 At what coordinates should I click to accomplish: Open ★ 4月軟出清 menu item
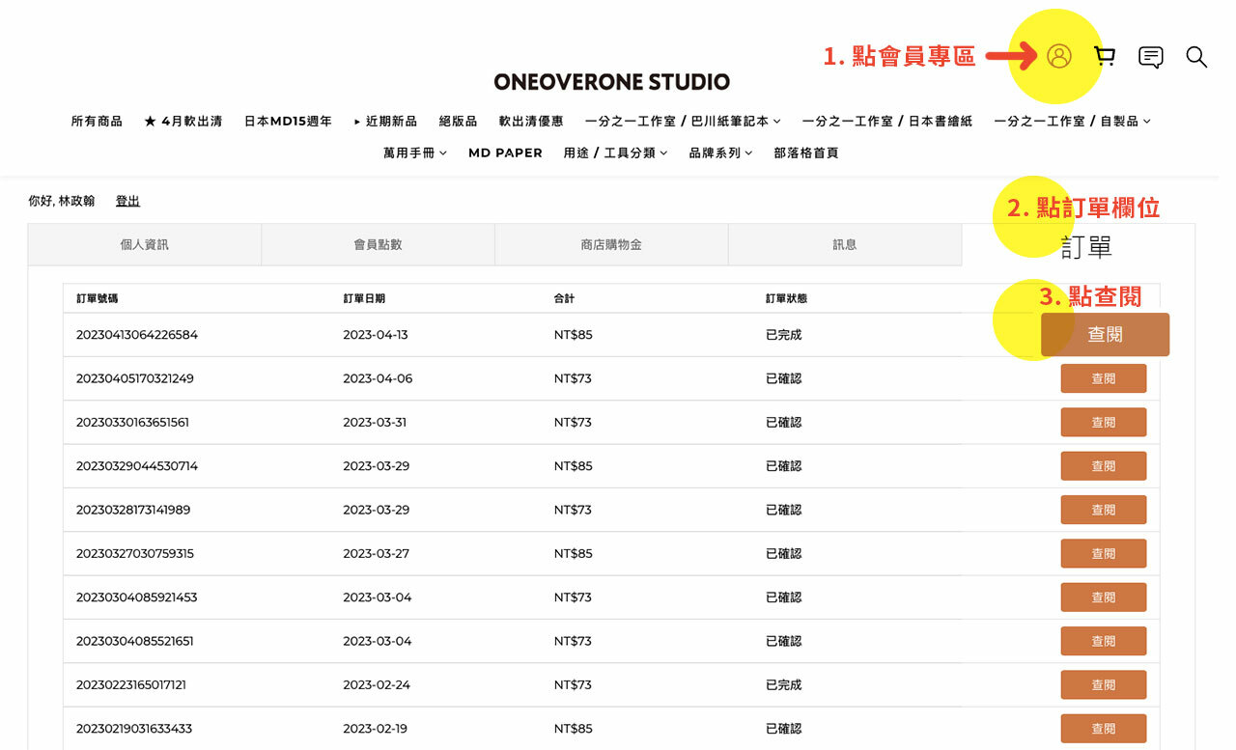click(183, 122)
